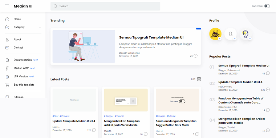The height and width of the screenshot is (138, 276).
Task: Open Panduan Mengubah Tampilan Toggle Button card title
Action: click(176, 123)
